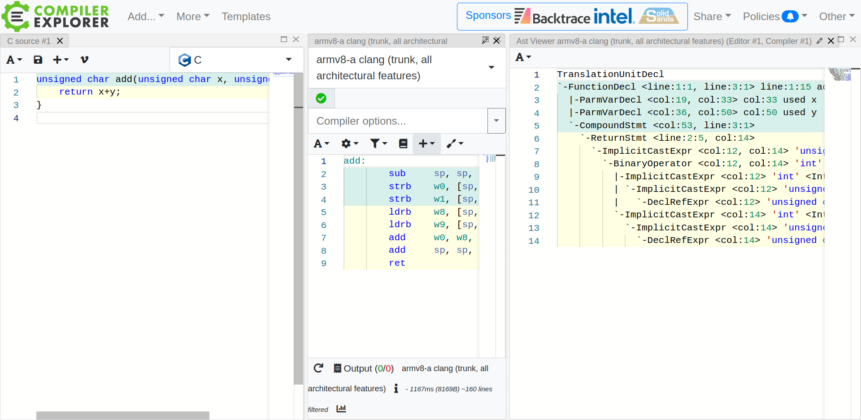Click the green compilation success checkmark
Image resolution: width=861 pixels, height=420 pixels.
[x=321, y=98]
